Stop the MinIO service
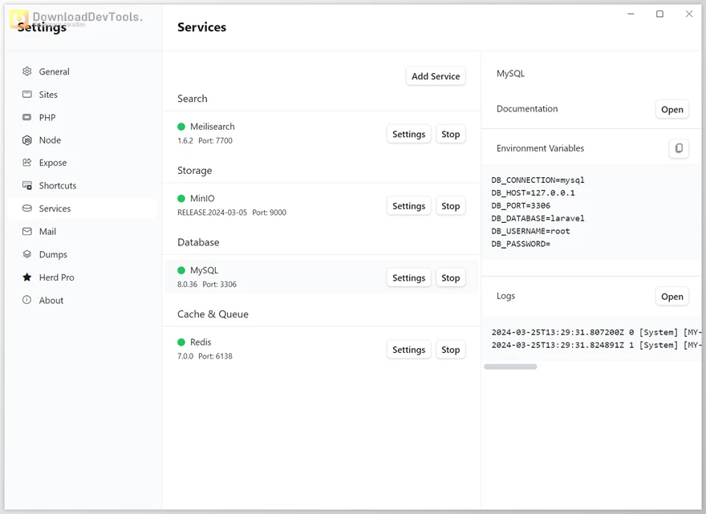 tap(450, 206)
